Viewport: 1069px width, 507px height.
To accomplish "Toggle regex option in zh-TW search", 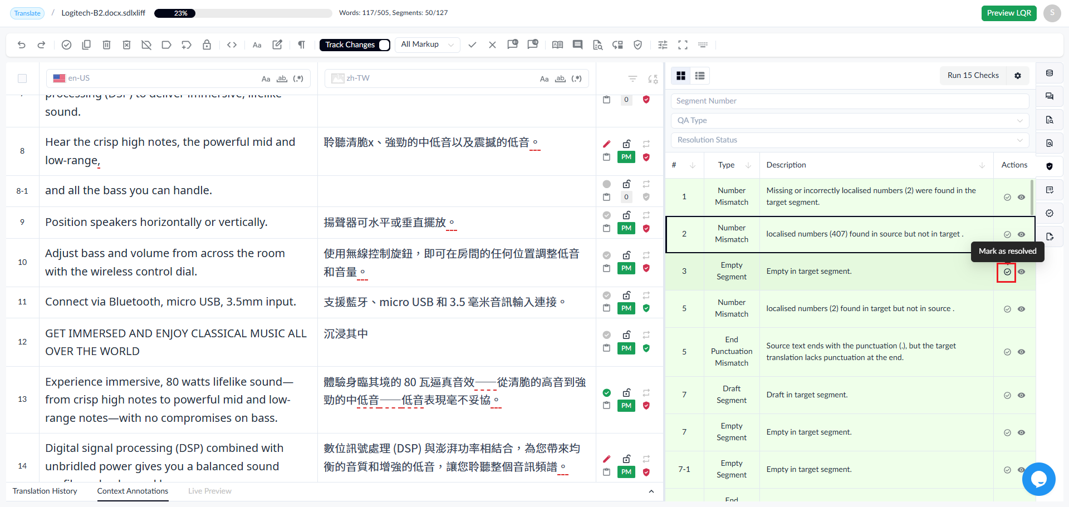I will 577,78.
